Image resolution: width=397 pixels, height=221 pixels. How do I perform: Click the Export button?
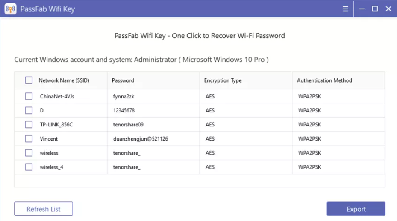[356, 209]
